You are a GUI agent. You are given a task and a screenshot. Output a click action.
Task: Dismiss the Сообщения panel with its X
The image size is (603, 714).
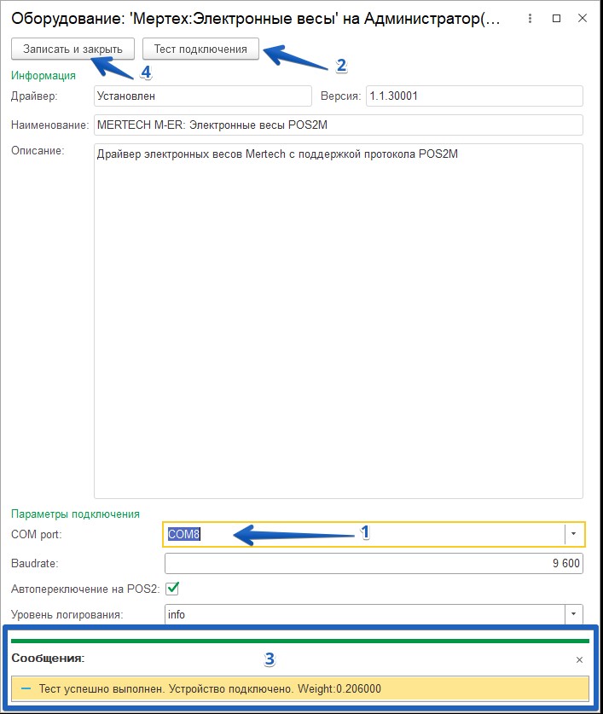pos(579,659)
